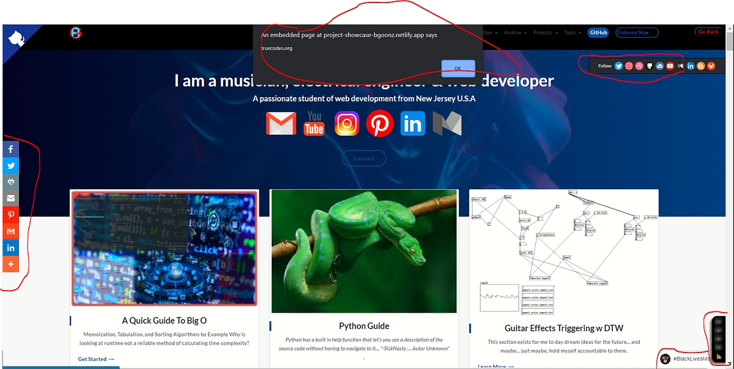Screen dimensions: 734x369
Task: Open the External Nav selector
Action: coord(636,32)
